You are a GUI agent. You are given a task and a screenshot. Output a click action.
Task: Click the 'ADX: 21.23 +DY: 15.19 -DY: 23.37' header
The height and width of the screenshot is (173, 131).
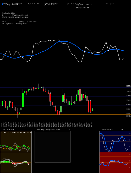[17, 133]
